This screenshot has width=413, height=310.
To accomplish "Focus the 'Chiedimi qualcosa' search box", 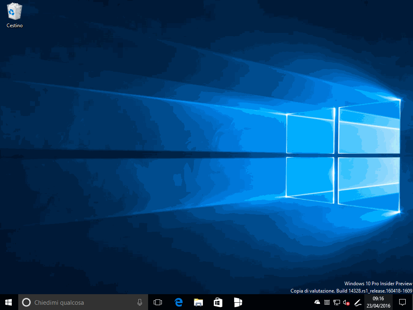I will (83, 302).
